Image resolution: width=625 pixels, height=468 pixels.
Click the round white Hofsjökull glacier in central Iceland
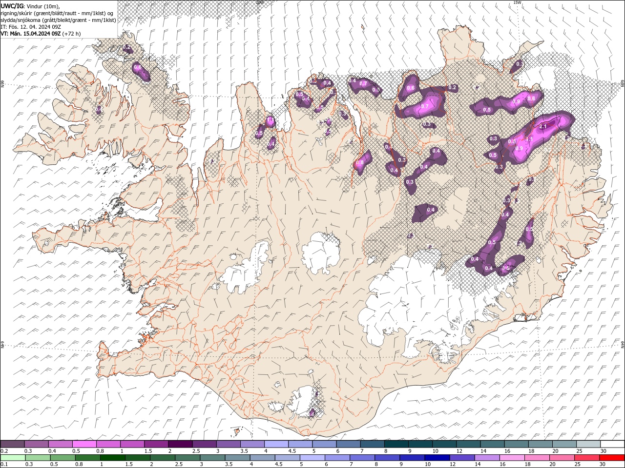321,253
